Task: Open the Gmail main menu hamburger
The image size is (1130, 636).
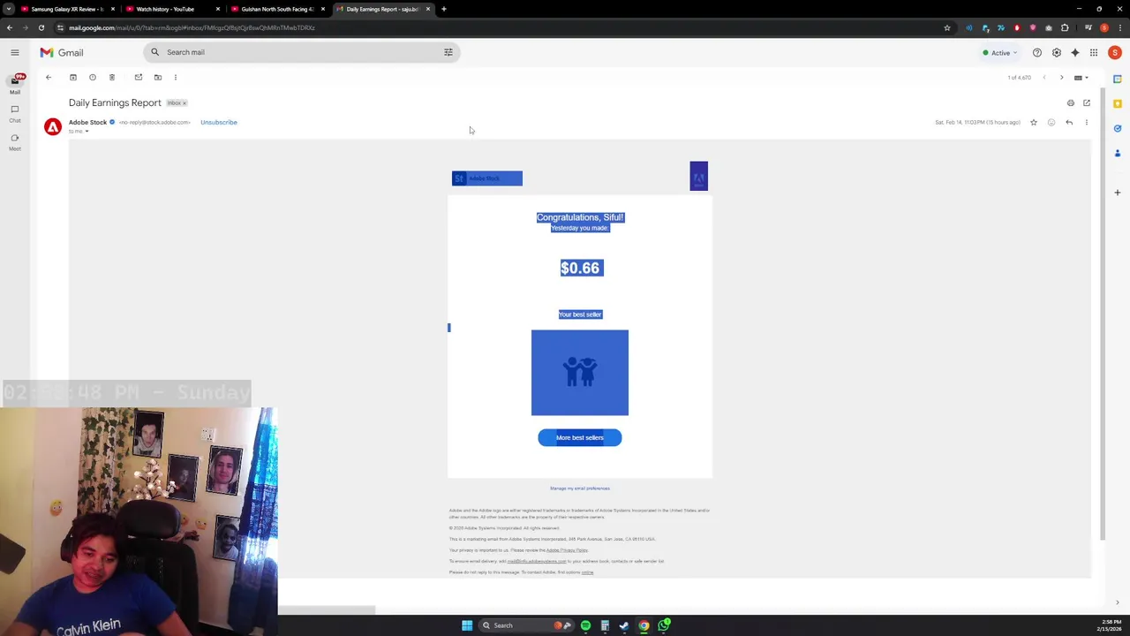Action: pos(15,52)
